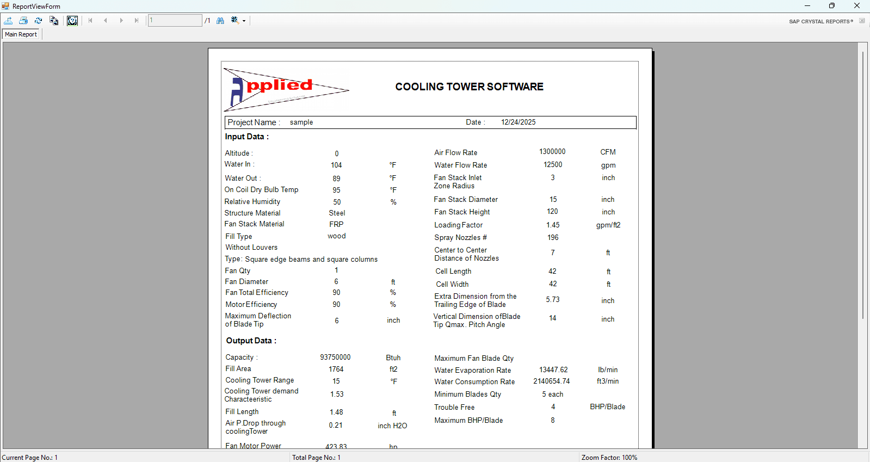Click the 'Output Data :' heading
Viewport: 870px width, 462px height.
[251, 341]
